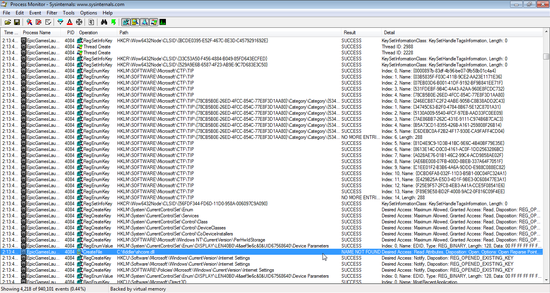Select the CLSID {33C53A50-F456-4884-B049-85FD643ECFED} path
Viewport: 550px width, 293px height.
tap(192, 59)
